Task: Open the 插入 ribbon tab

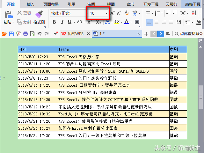Action: click(x=31, y=4)
